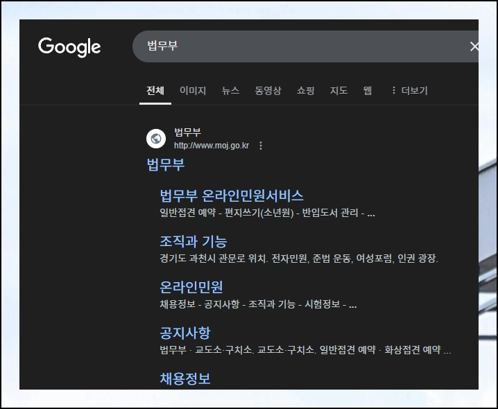Screen dimensions: 498x409
Task: Expand the 더보기 menu
Action: pyautogui.click(x=410, y=91)
